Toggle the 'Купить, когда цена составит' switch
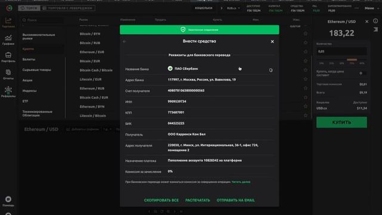 (x=362, y=73)
